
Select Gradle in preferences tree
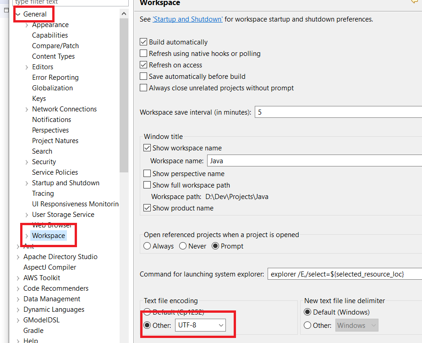tap(33, 331)
